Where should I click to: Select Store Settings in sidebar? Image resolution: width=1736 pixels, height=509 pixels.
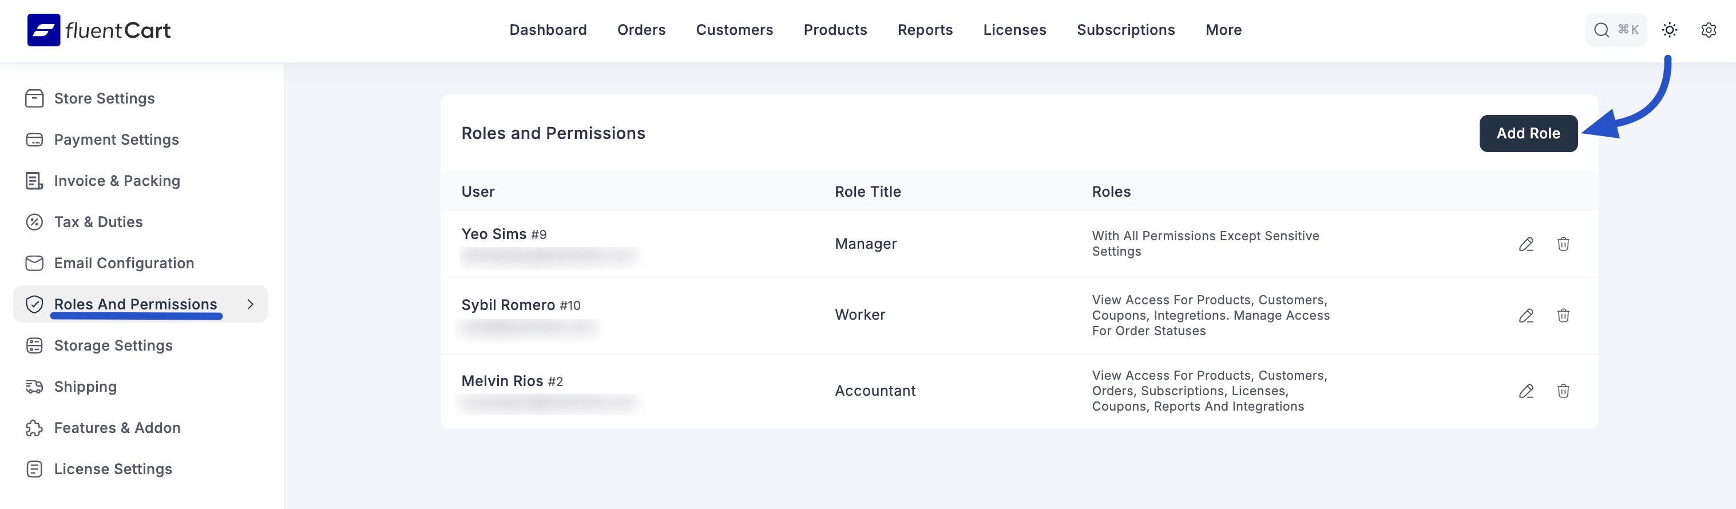104,98
